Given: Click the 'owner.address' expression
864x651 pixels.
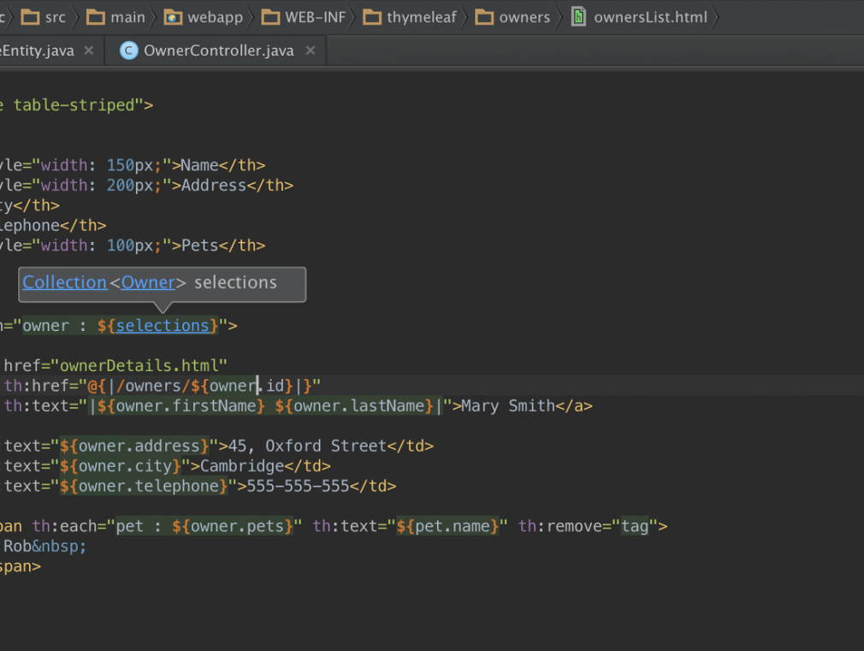Looking at the screenshot, I should (139, 446).
